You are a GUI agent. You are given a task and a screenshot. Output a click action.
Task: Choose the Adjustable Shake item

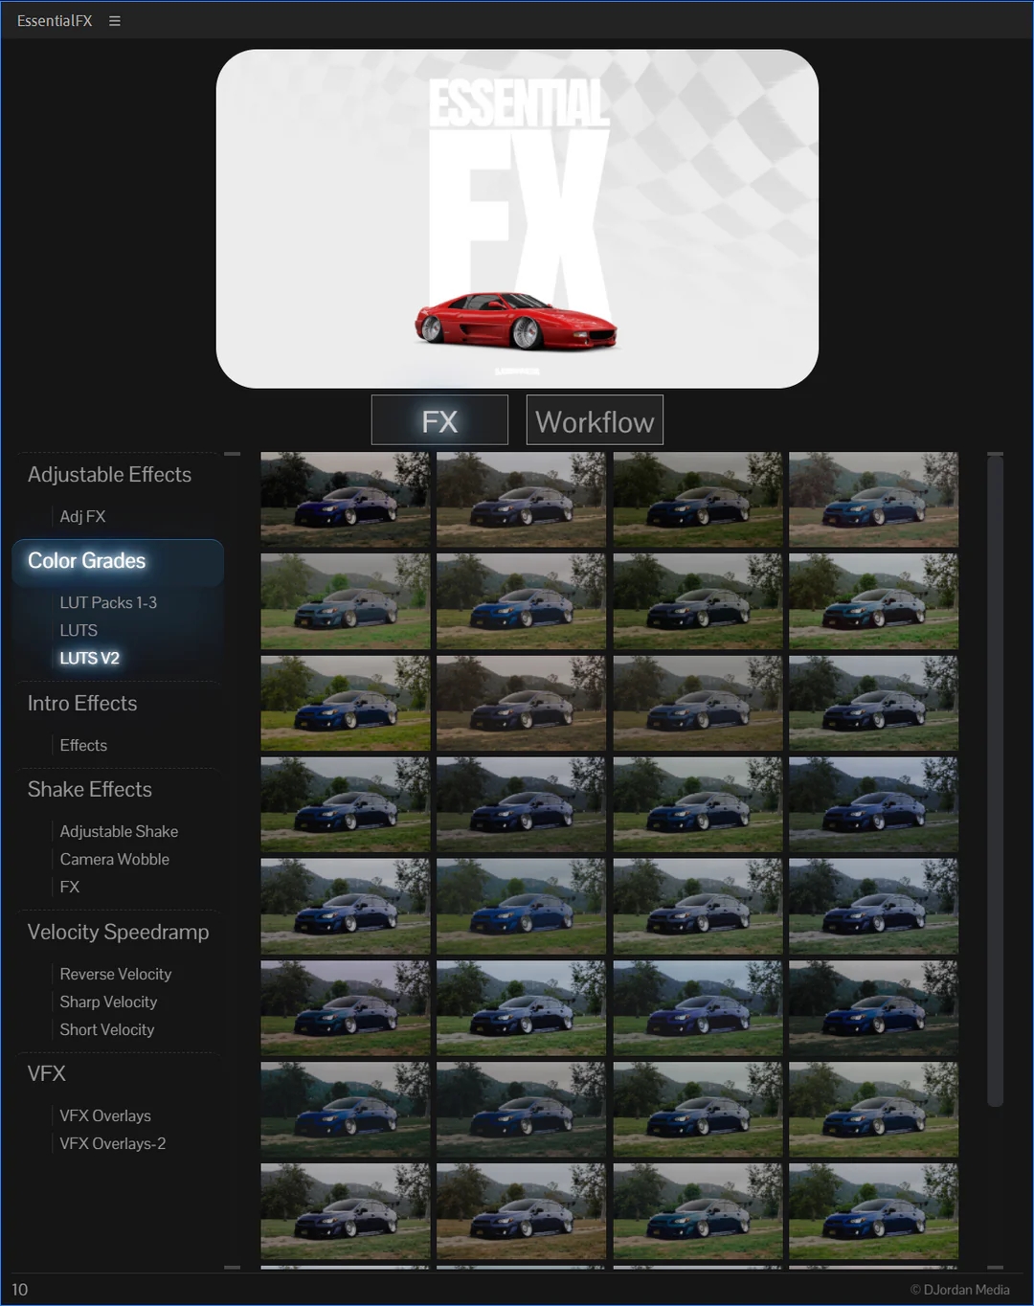(x=119, y=831)
